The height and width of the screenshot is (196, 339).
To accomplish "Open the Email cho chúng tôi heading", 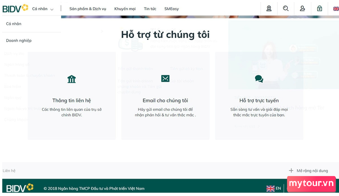I will (166, 101).
